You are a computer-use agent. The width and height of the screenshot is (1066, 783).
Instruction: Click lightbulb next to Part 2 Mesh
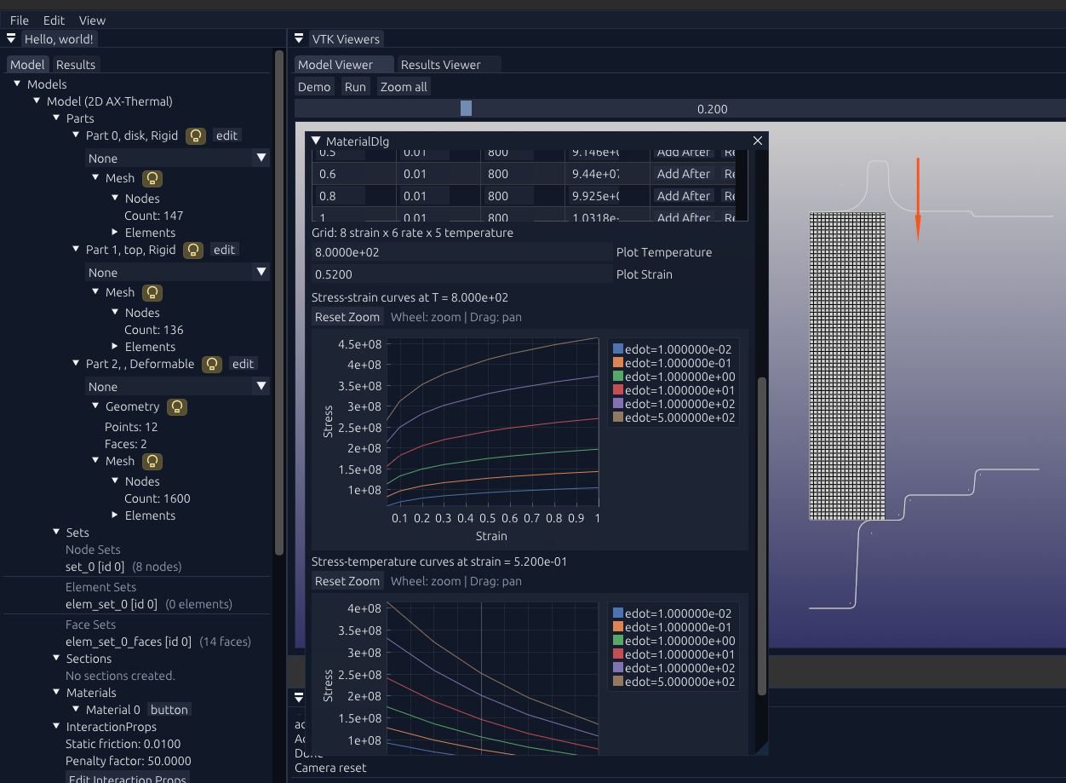coord(152,461)
